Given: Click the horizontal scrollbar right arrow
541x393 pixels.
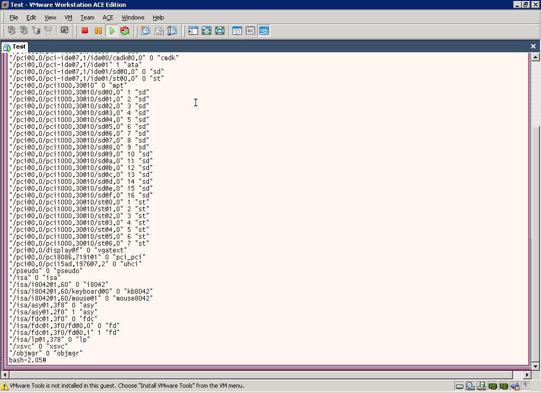Looking at the screenshot, I should [527, 375].
